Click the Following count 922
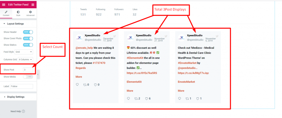Screen dimensions: 282x118 [99, 15]
